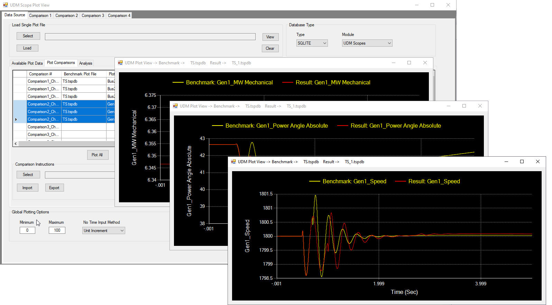Select the Comparison 4 tab
The width and height of the screenshot is (552, 305).
point(119,16)
